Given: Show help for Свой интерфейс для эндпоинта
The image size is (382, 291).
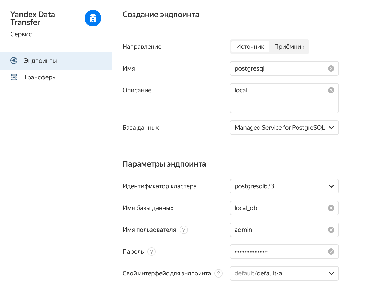Looking at the screenshot, I should 219,273.
